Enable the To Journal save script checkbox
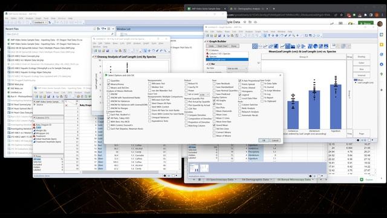The width and height of the screenshot is (387, 218). point(262,87)
